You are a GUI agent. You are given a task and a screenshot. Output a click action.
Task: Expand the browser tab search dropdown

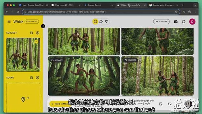coord(195,5)
